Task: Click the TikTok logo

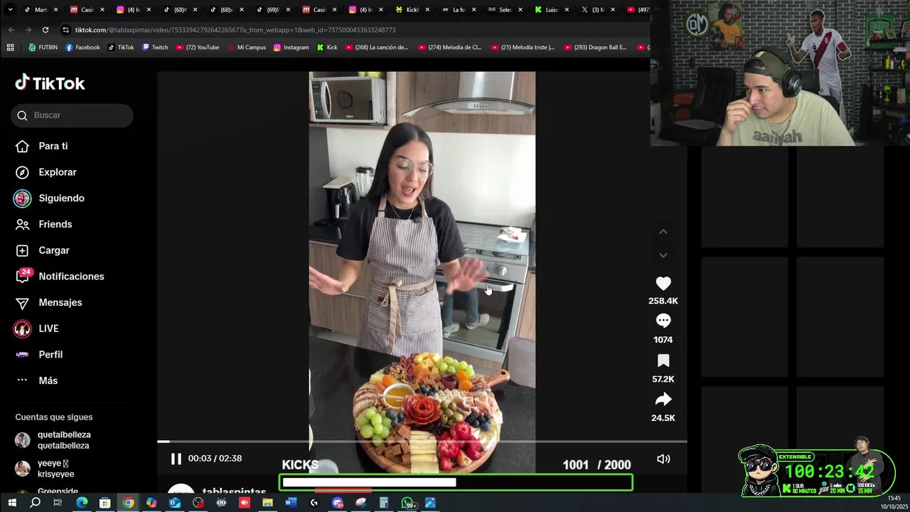Action: point(50,83)
